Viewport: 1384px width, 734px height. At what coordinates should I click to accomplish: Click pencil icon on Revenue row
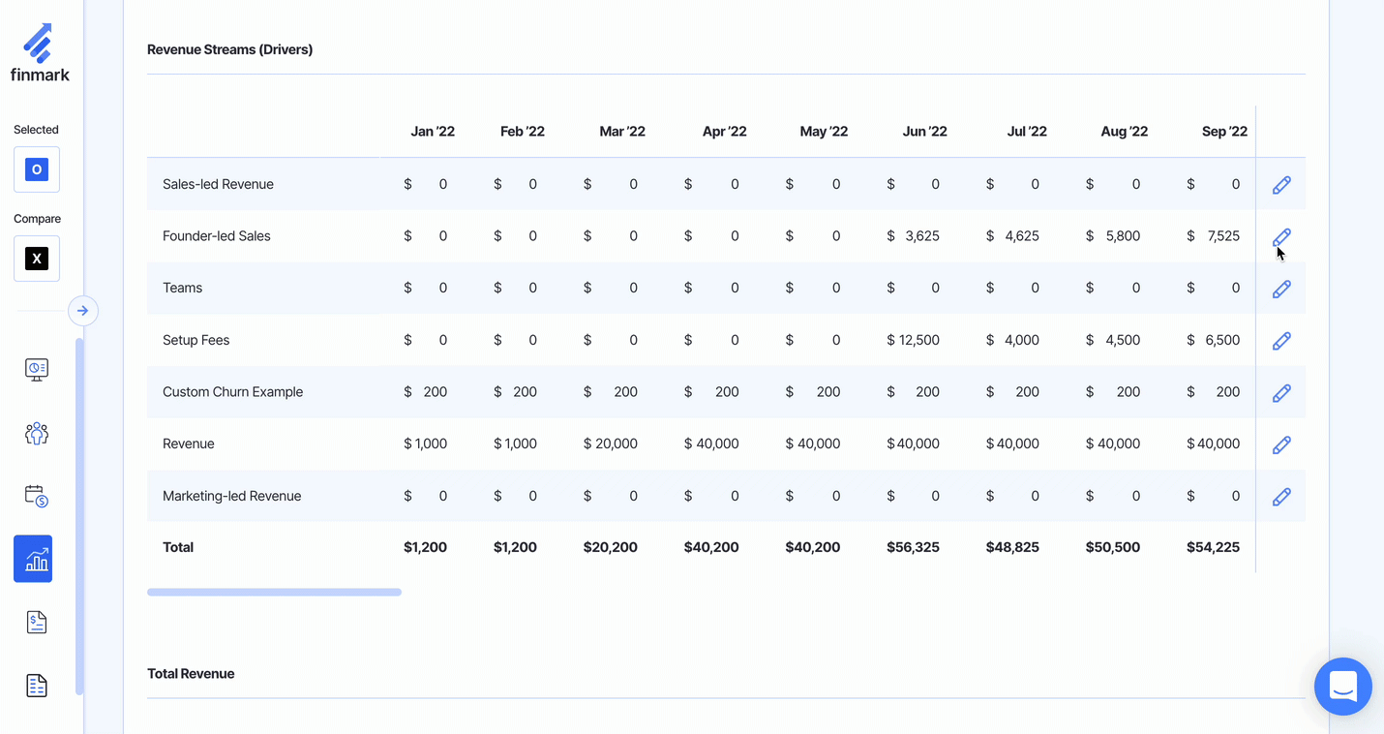(1281, 444)
